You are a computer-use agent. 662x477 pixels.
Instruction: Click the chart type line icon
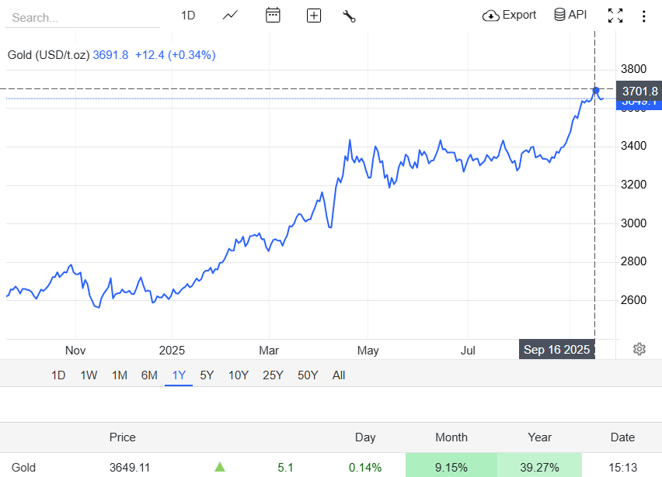[x=230, y=16]
